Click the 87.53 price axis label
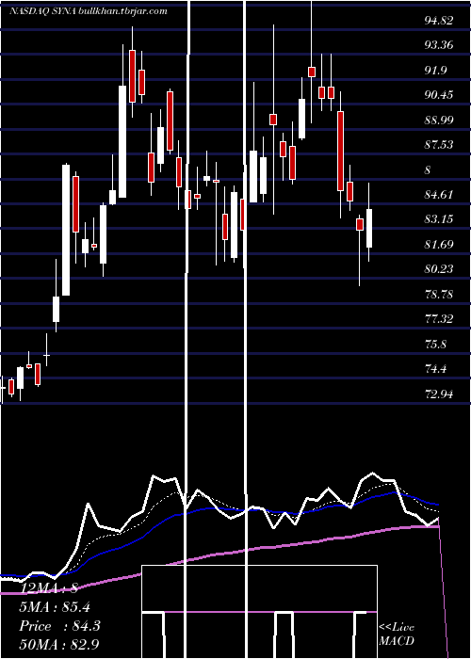The width and height of the screenshot is (471, 659). pyautogui.click(x=439, y=145)
